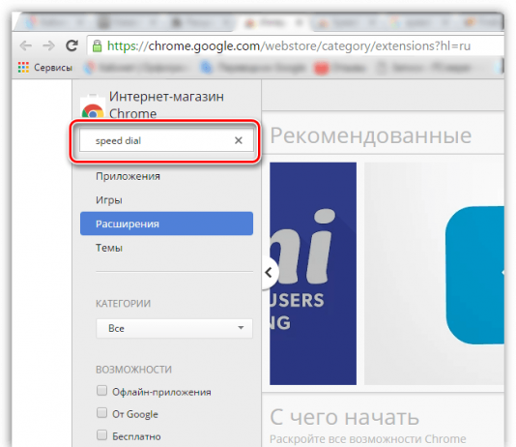The height and width of the screenshot is (447, 516).
Task: Clear the speed dial search text
Action: tap(239, 140)
